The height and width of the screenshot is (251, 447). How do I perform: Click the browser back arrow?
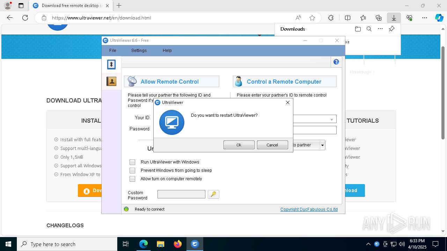[10, 18]
